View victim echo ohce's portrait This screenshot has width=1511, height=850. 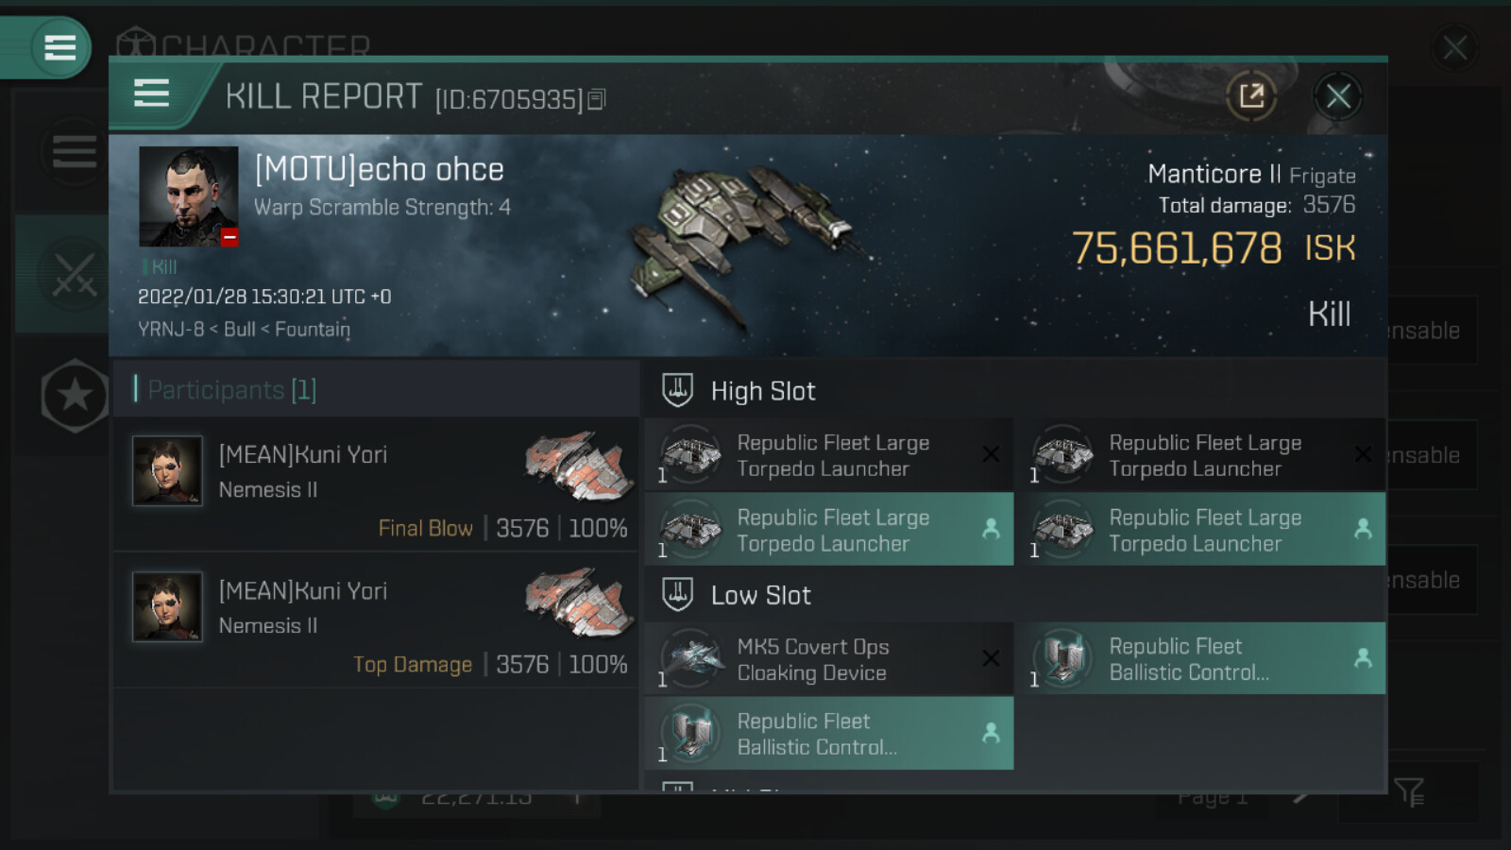click(188, 196)
